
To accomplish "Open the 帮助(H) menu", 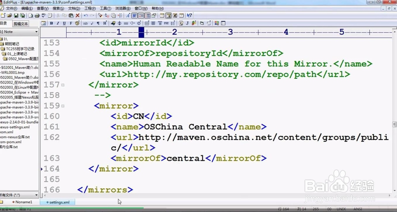I will click(158, 9).
